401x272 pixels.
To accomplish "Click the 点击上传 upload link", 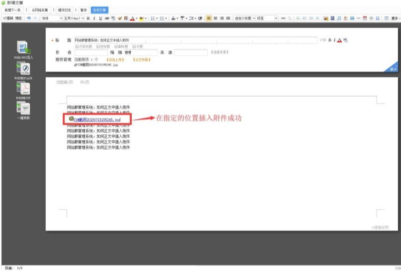I will pyautogui.click(x=114, y=59).
